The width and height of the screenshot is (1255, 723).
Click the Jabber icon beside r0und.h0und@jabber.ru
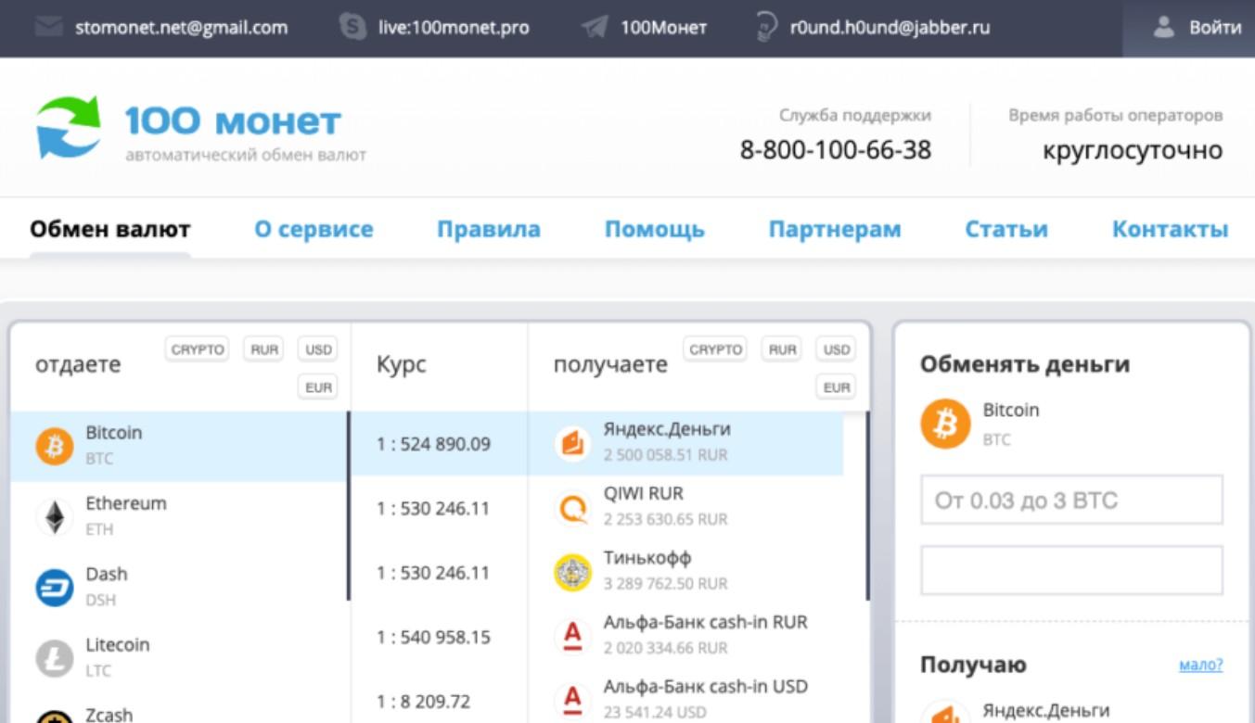[x=766, y=27]
